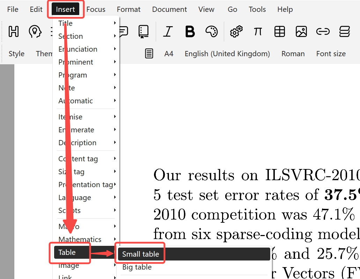Expand the Automatic submenu
The image size is (360, 279).
[86, 101]
